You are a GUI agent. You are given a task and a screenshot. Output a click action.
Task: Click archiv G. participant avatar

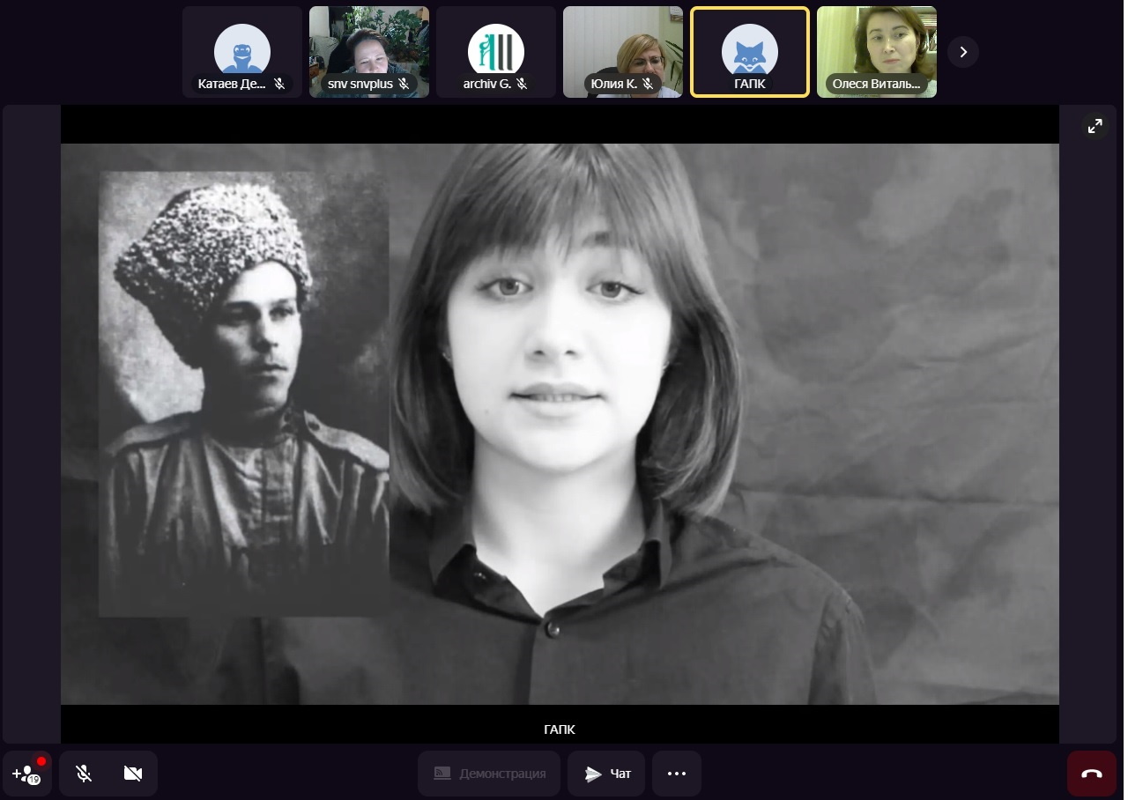495,48
